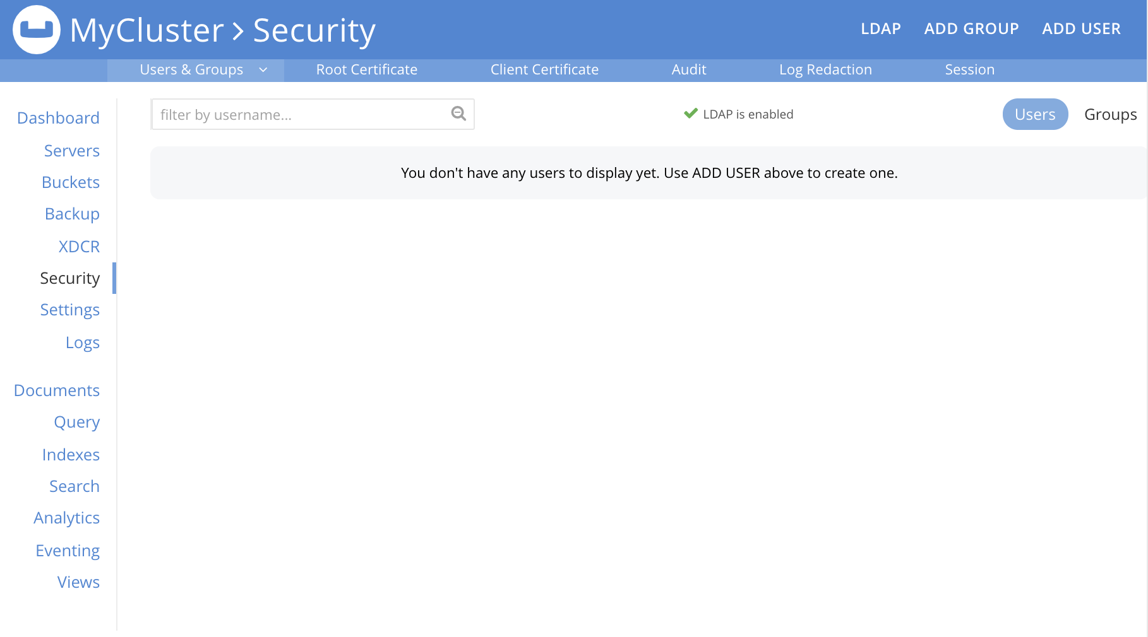
Task: Select the Session tab
Action: pos(969,70)
